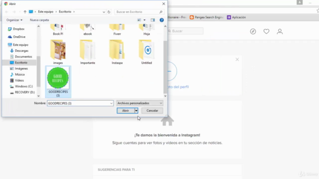Open the Organizar menu
Screen dimensions: 319x179
14,20
